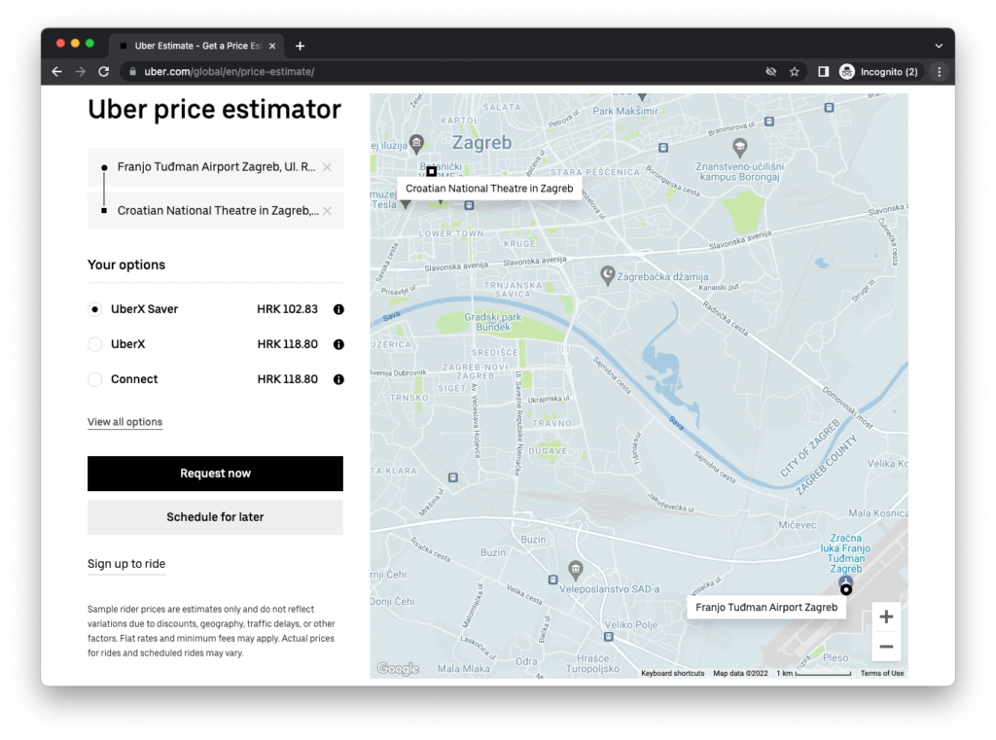996x740 pixels.
Task: Clear the Croatian National Theatre destination field
Action: point(327,211)
